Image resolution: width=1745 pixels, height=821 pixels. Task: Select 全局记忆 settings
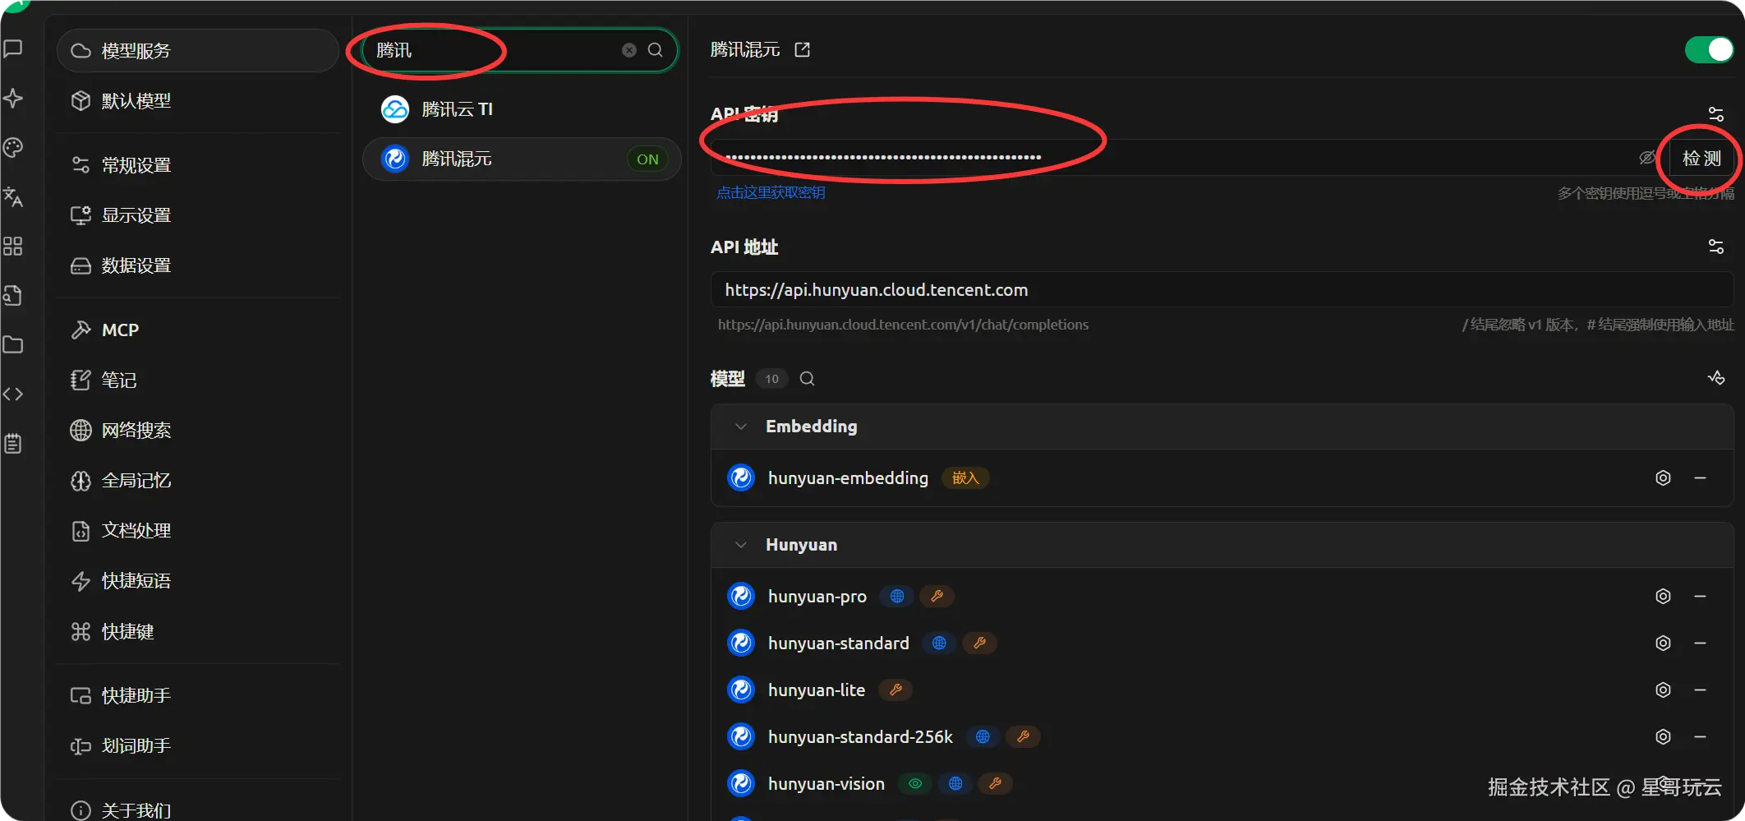[x=198, y=481]
